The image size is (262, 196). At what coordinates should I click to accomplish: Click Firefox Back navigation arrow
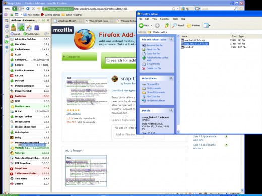[x=15, y=9]
